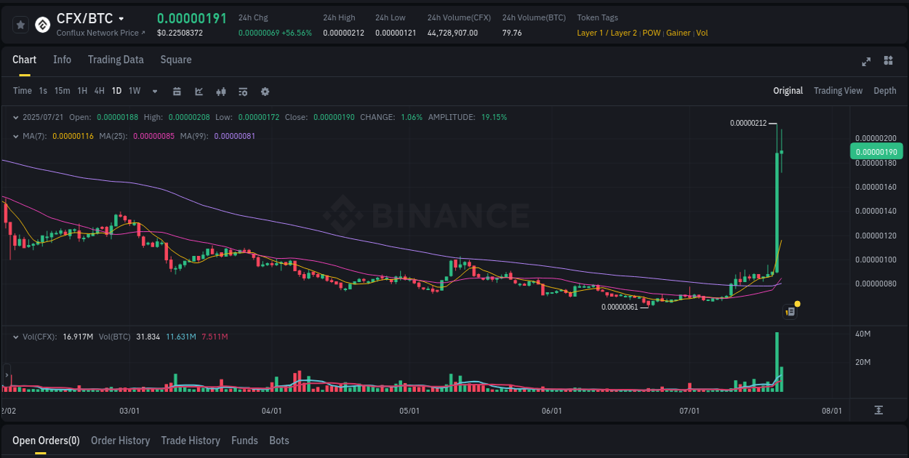Open the candlestick comparison icon

click(220, 92)
